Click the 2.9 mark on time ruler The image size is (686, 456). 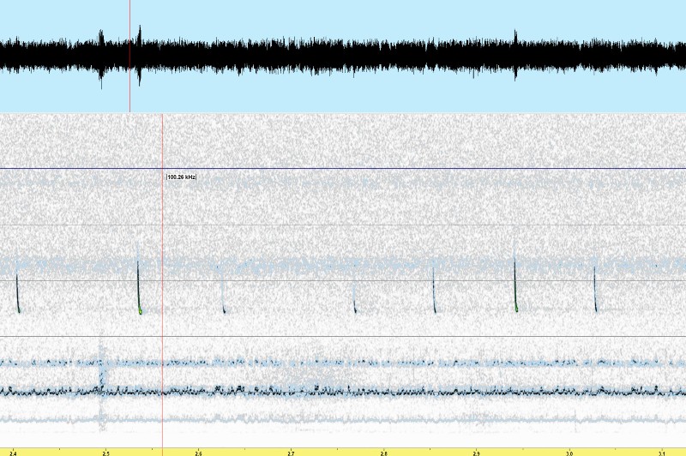(476, 452)
